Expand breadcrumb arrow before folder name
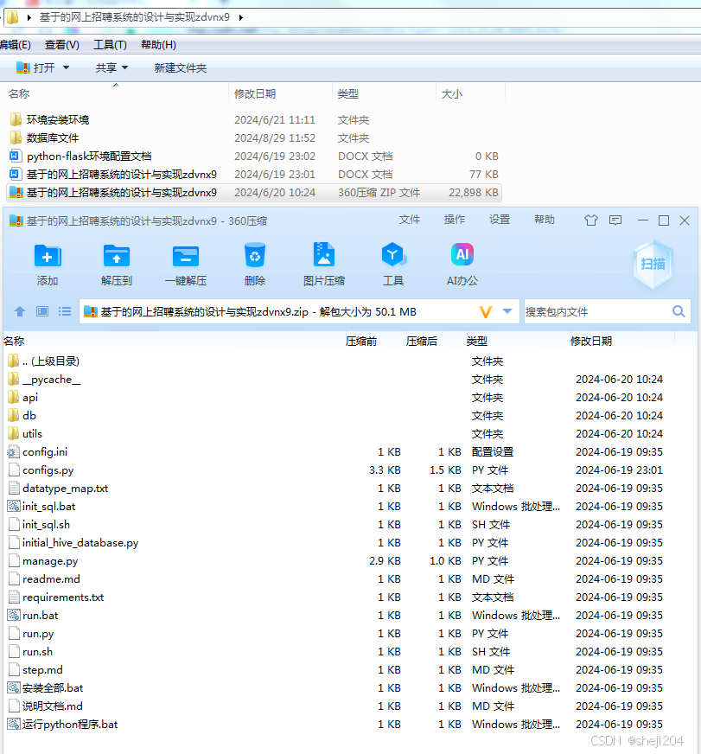The image size is (701, 754). point(29,18)
